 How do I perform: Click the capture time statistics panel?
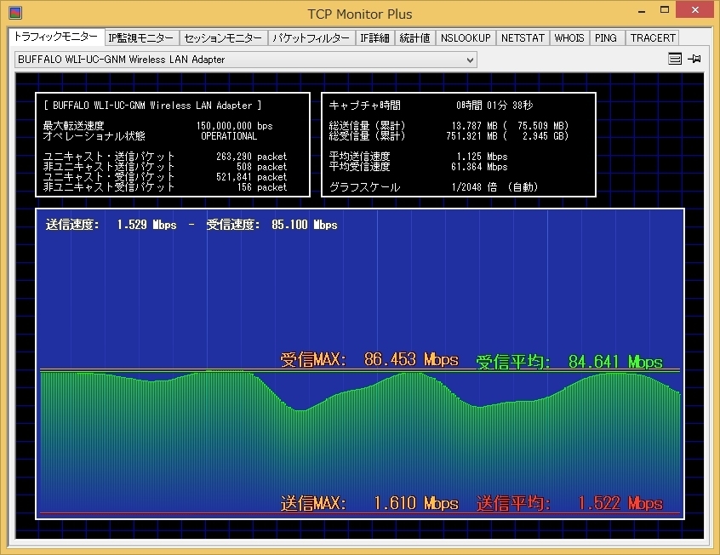(x=458, y=145)
